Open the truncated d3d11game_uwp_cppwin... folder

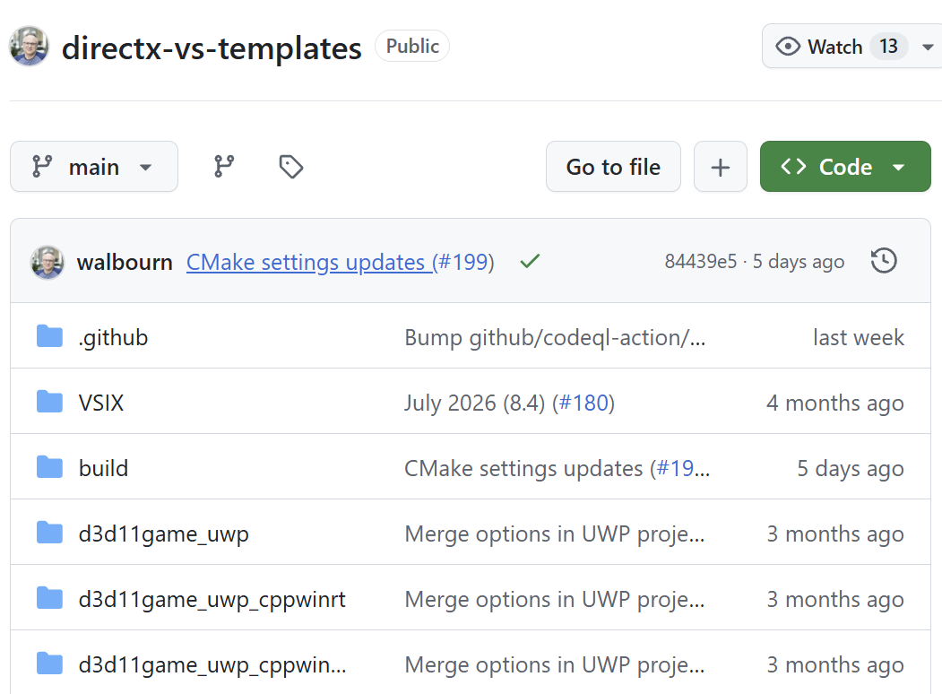click(212, 664)
